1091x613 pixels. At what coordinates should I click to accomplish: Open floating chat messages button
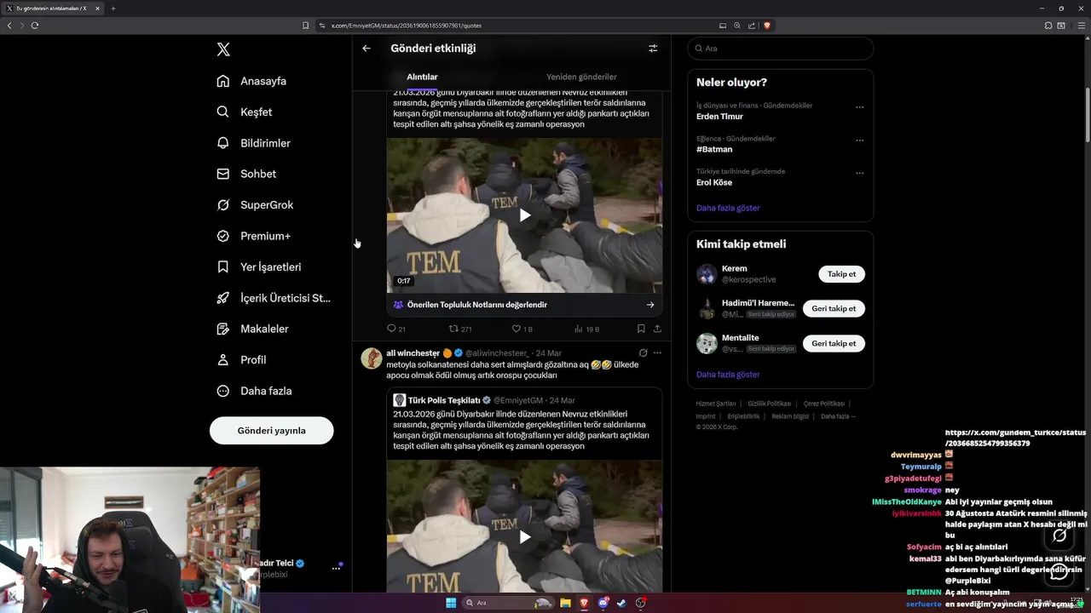(1059, 571)
